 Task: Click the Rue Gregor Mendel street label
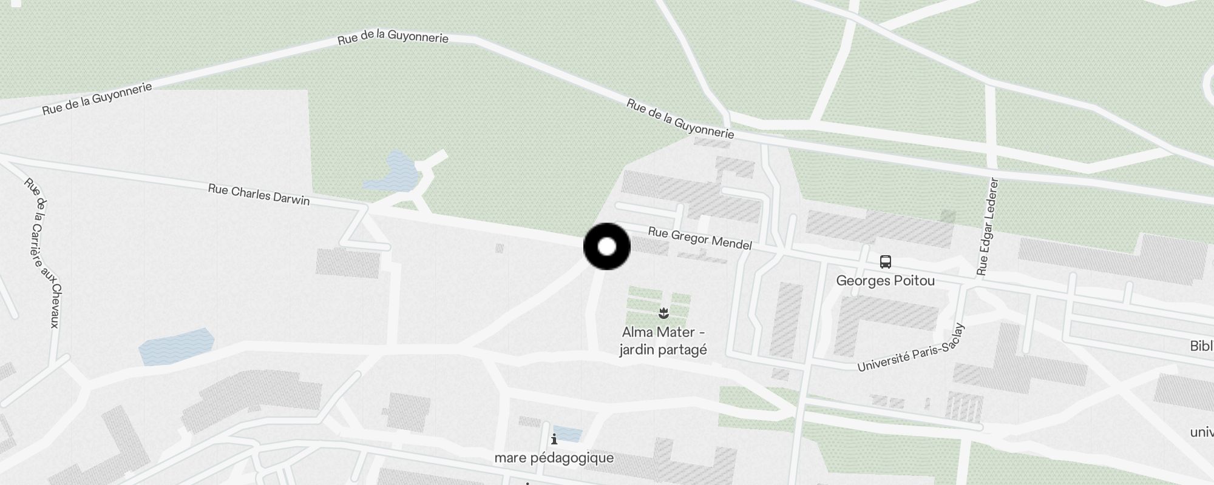700,238
